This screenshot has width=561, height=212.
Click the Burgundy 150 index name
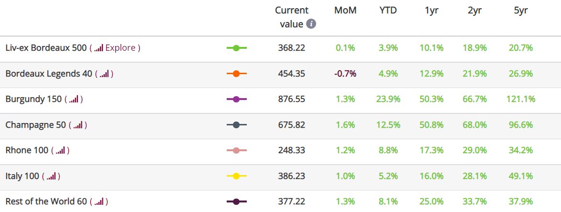click(x=33, y=99)
